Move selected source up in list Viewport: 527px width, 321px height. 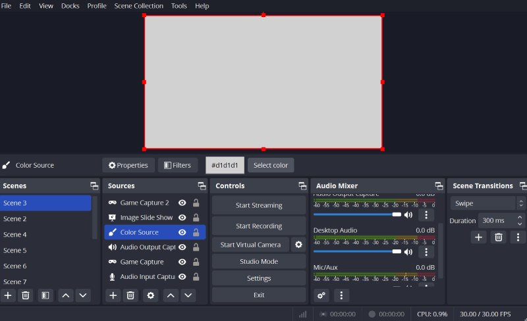point(171,295)
